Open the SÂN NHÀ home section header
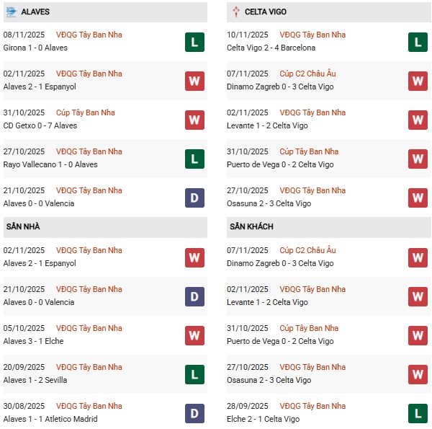Image resolution: width=432 pixels, height=429 pixels. click(24, 226)
